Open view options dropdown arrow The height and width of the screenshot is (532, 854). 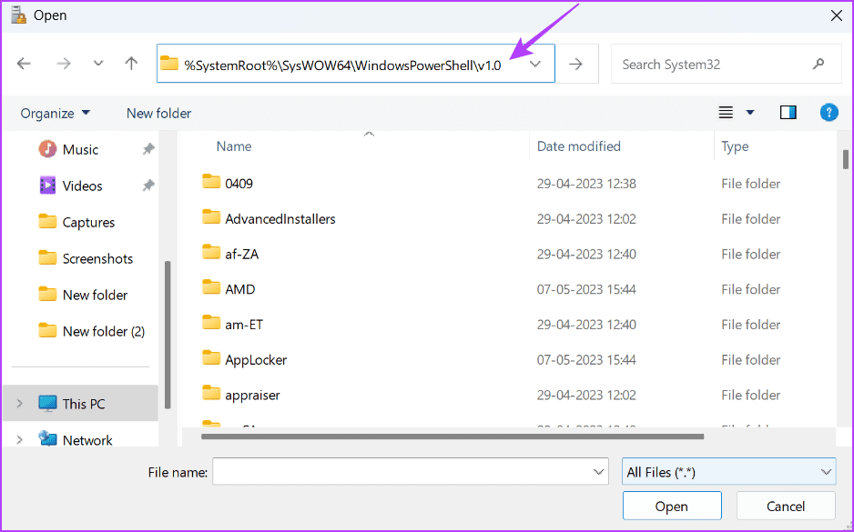click(x=750, y=113)
